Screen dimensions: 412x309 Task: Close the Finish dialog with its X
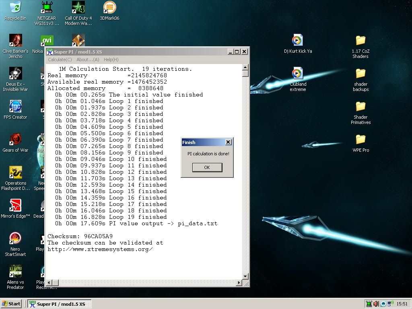(x=229, y=142)
